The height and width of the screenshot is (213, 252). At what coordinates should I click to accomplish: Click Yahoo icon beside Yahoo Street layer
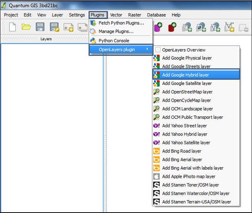pos(156,126)
